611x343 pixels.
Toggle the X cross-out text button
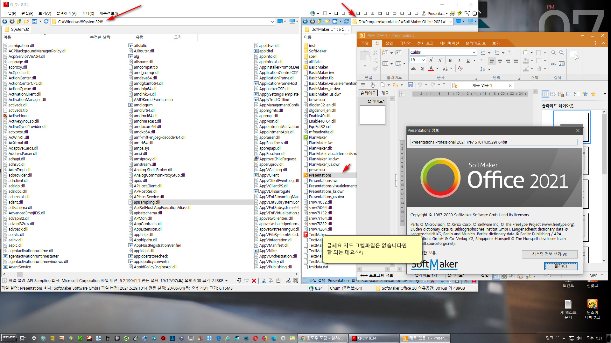point(422,69)
